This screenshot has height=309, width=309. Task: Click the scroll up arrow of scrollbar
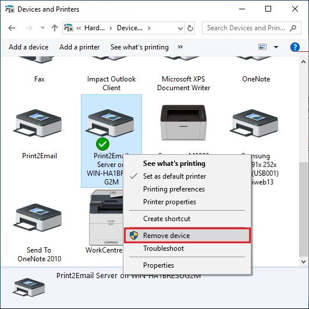(x=303, y=62)
